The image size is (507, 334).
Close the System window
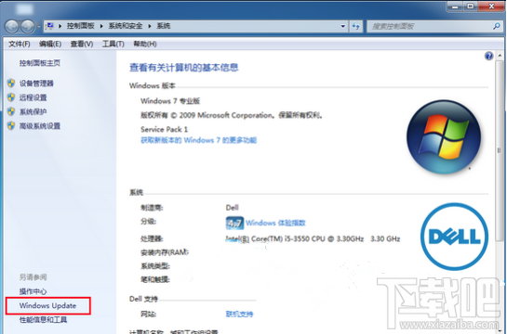[x=491, y=6]
